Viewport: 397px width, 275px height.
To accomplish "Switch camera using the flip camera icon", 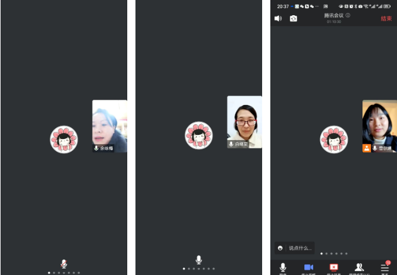I will (x=293, y=18).
